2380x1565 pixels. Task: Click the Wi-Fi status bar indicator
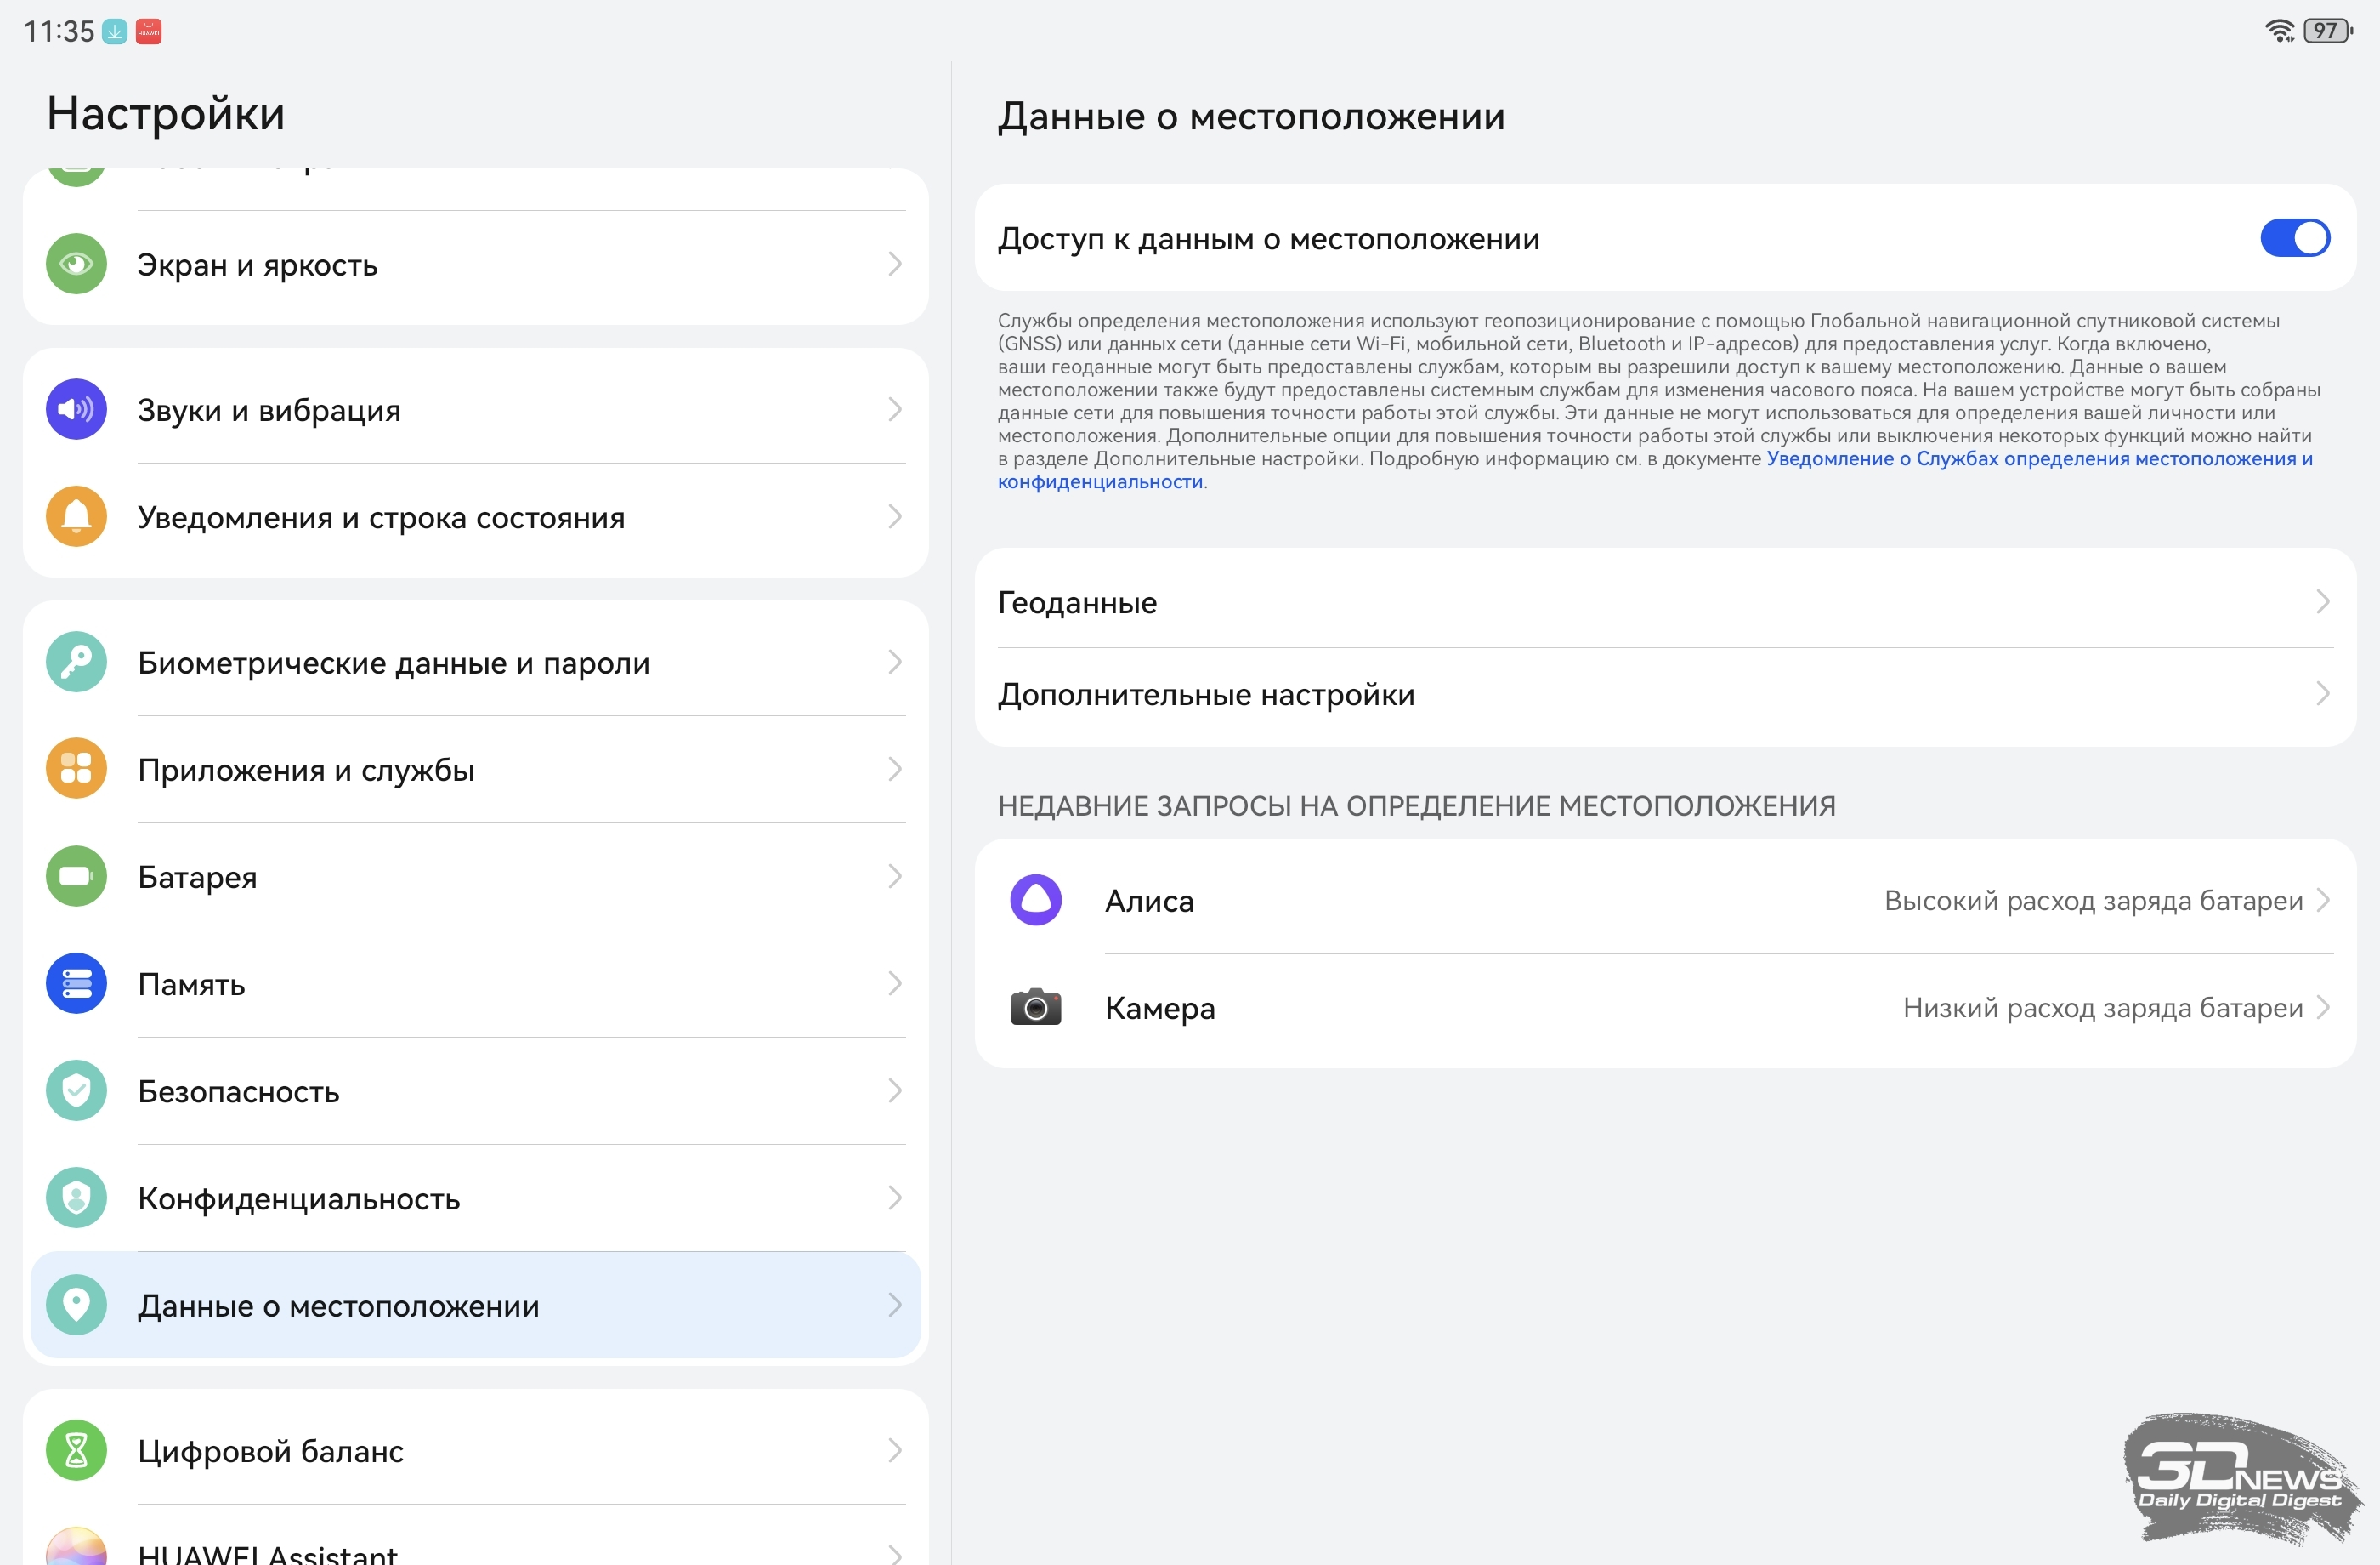coord(2279,31)
